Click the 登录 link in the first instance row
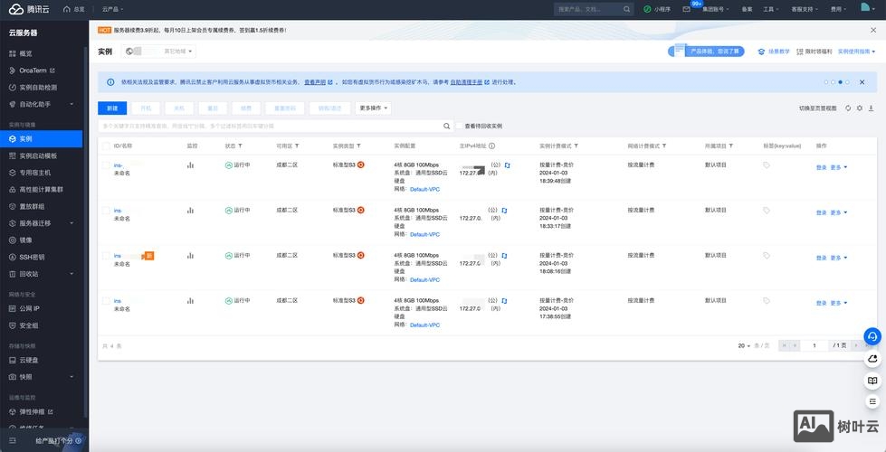Viewport: 886px width, 452px height. coord(821,167)
